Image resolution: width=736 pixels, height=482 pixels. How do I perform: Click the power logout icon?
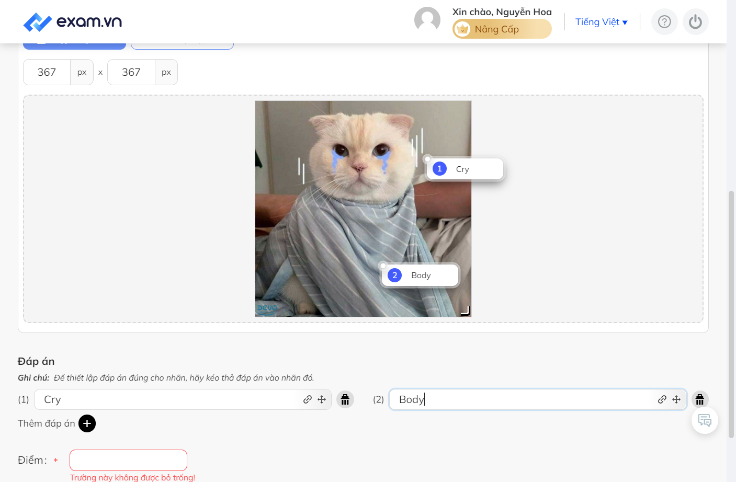(695, 22)
